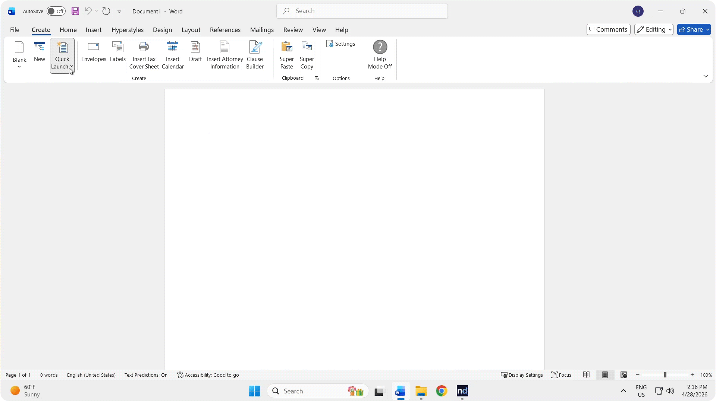This screenshot has width=716, height=402.
Task: Redo the last action
Action: pos(106,11)
